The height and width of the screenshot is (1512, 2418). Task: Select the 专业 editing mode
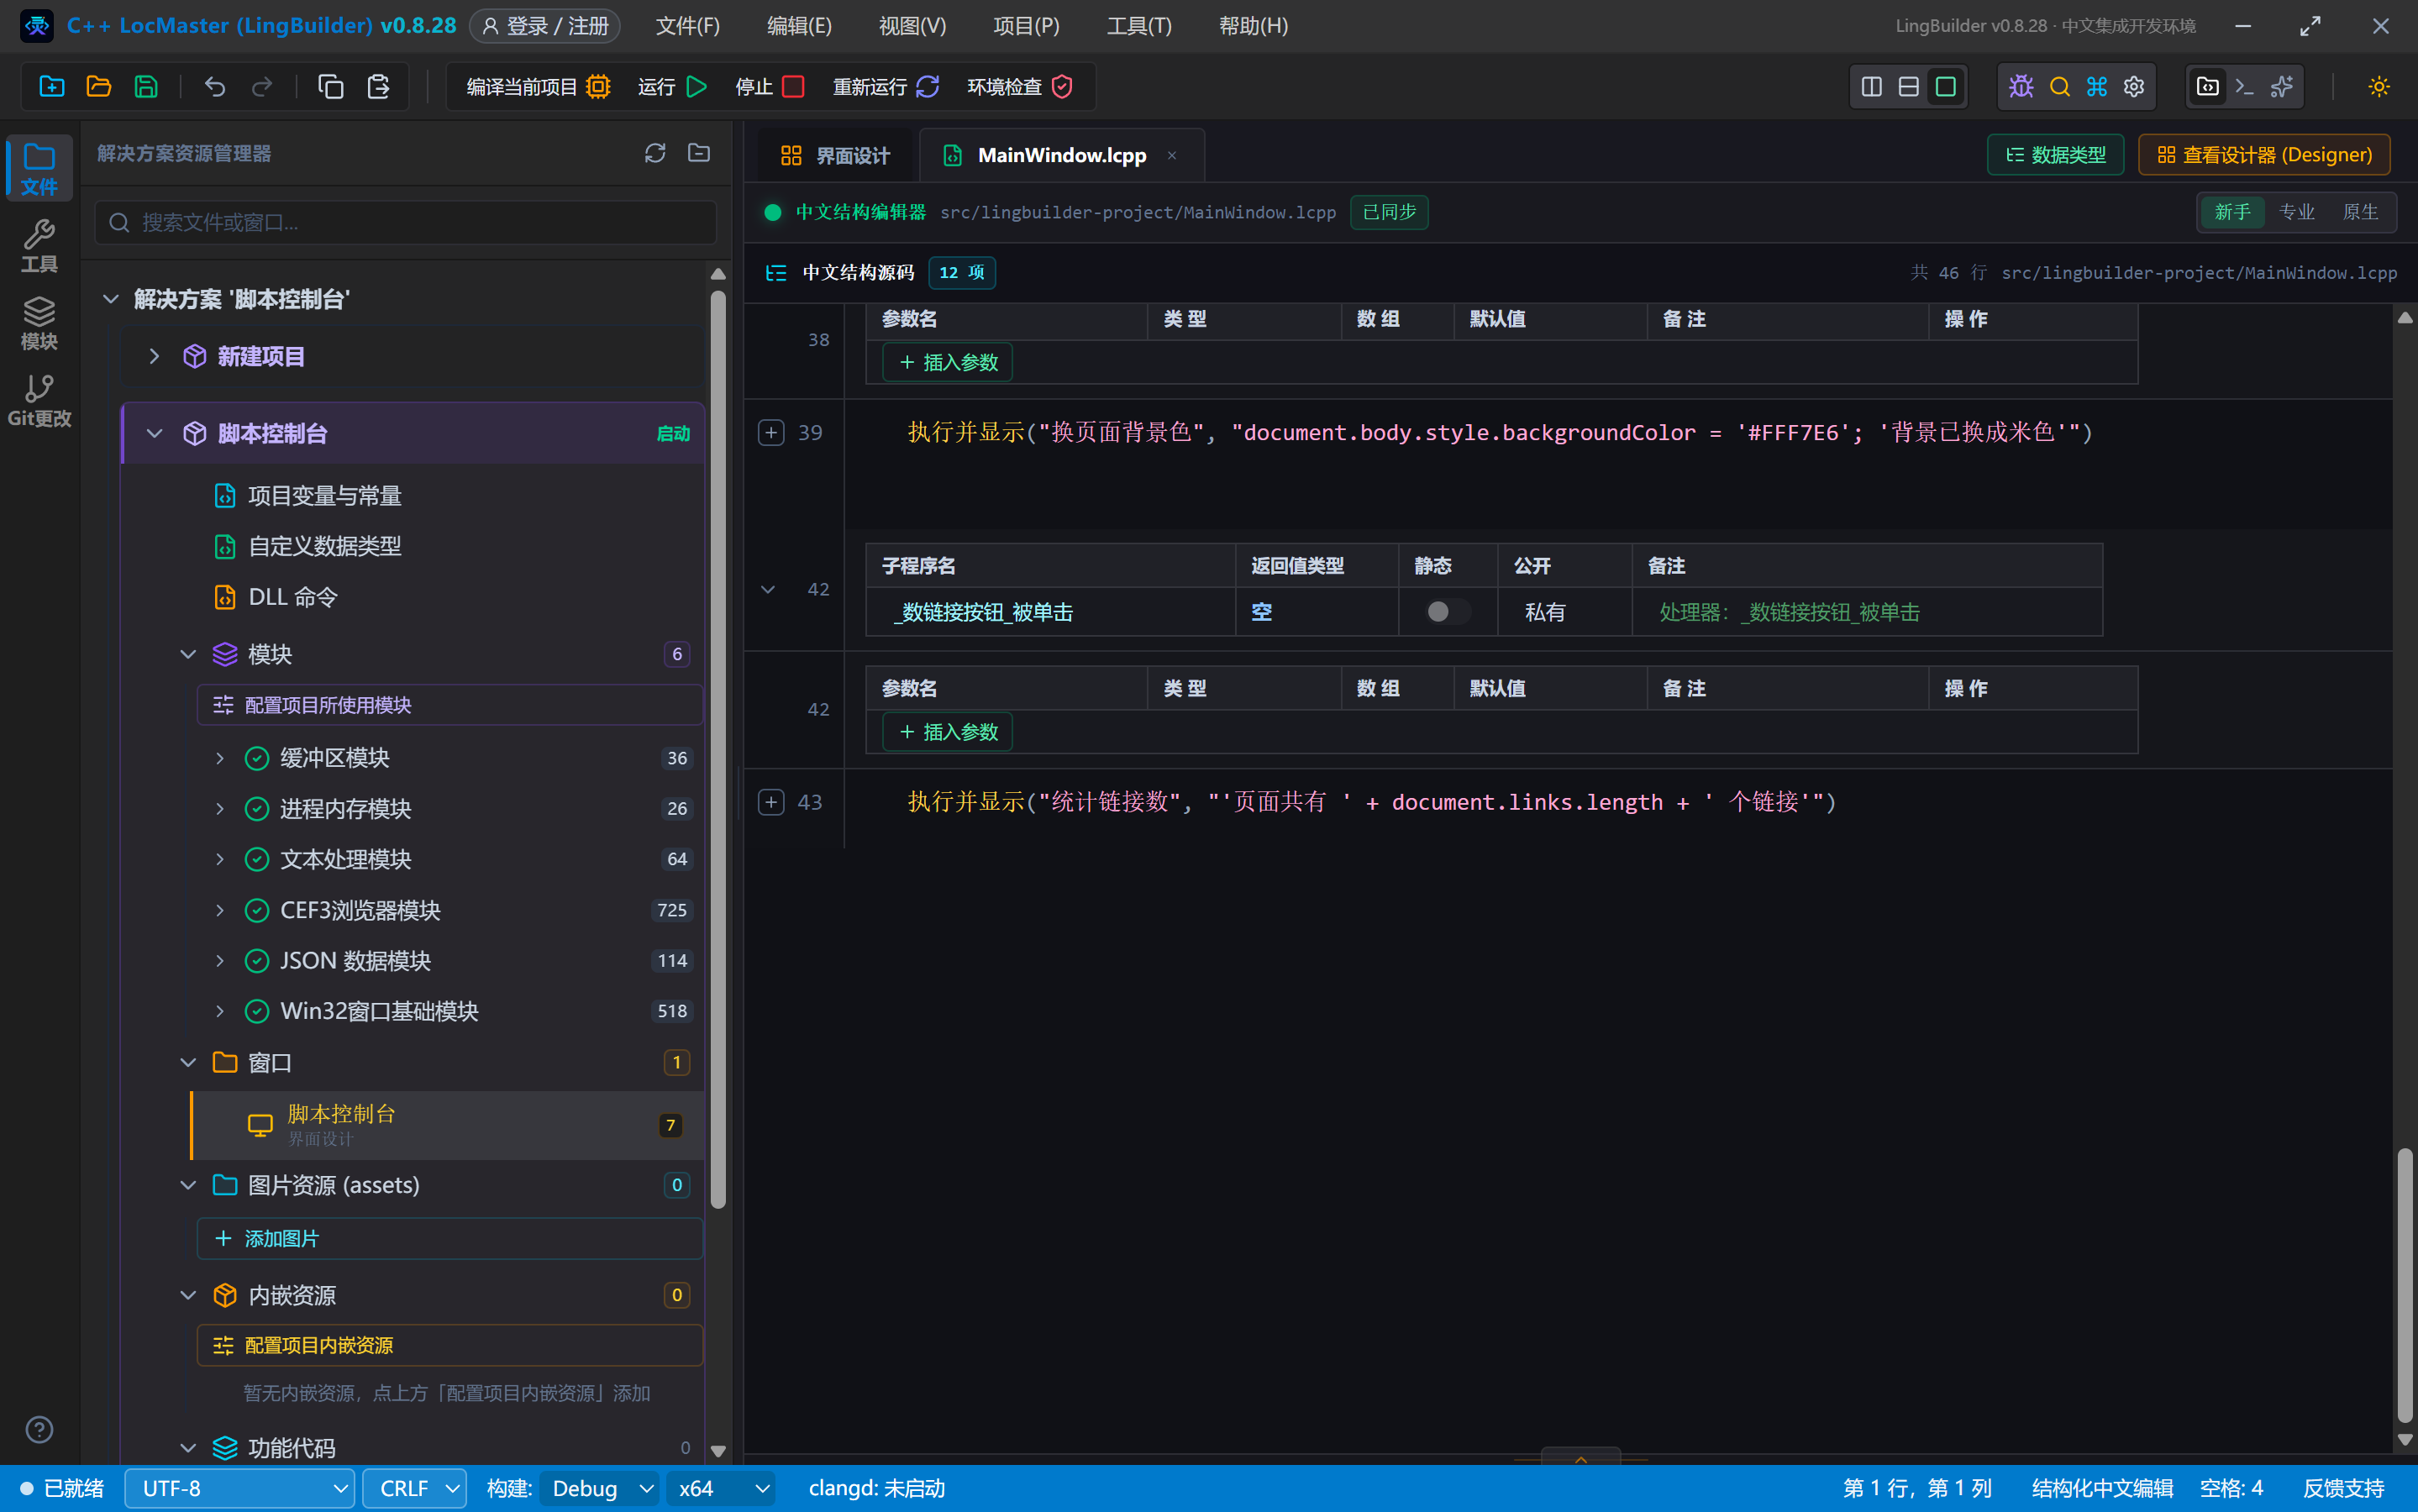pos(2296,212)
